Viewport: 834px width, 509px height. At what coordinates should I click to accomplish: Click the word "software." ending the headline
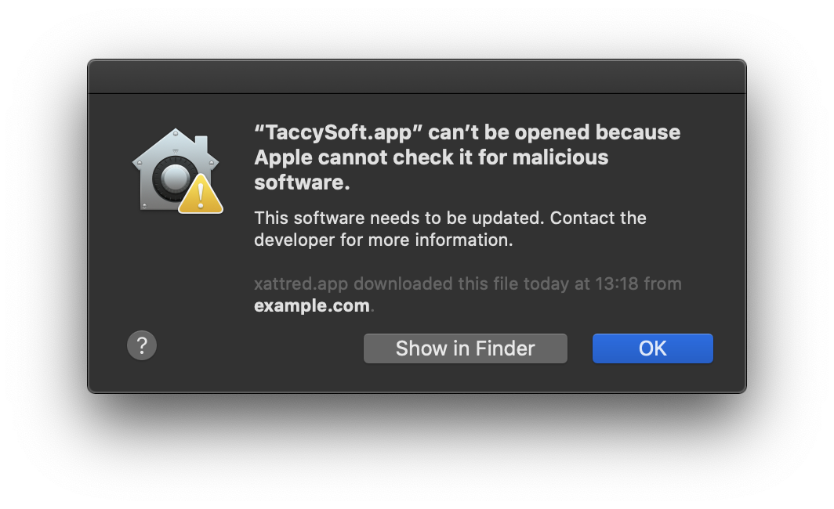point(302,182)
